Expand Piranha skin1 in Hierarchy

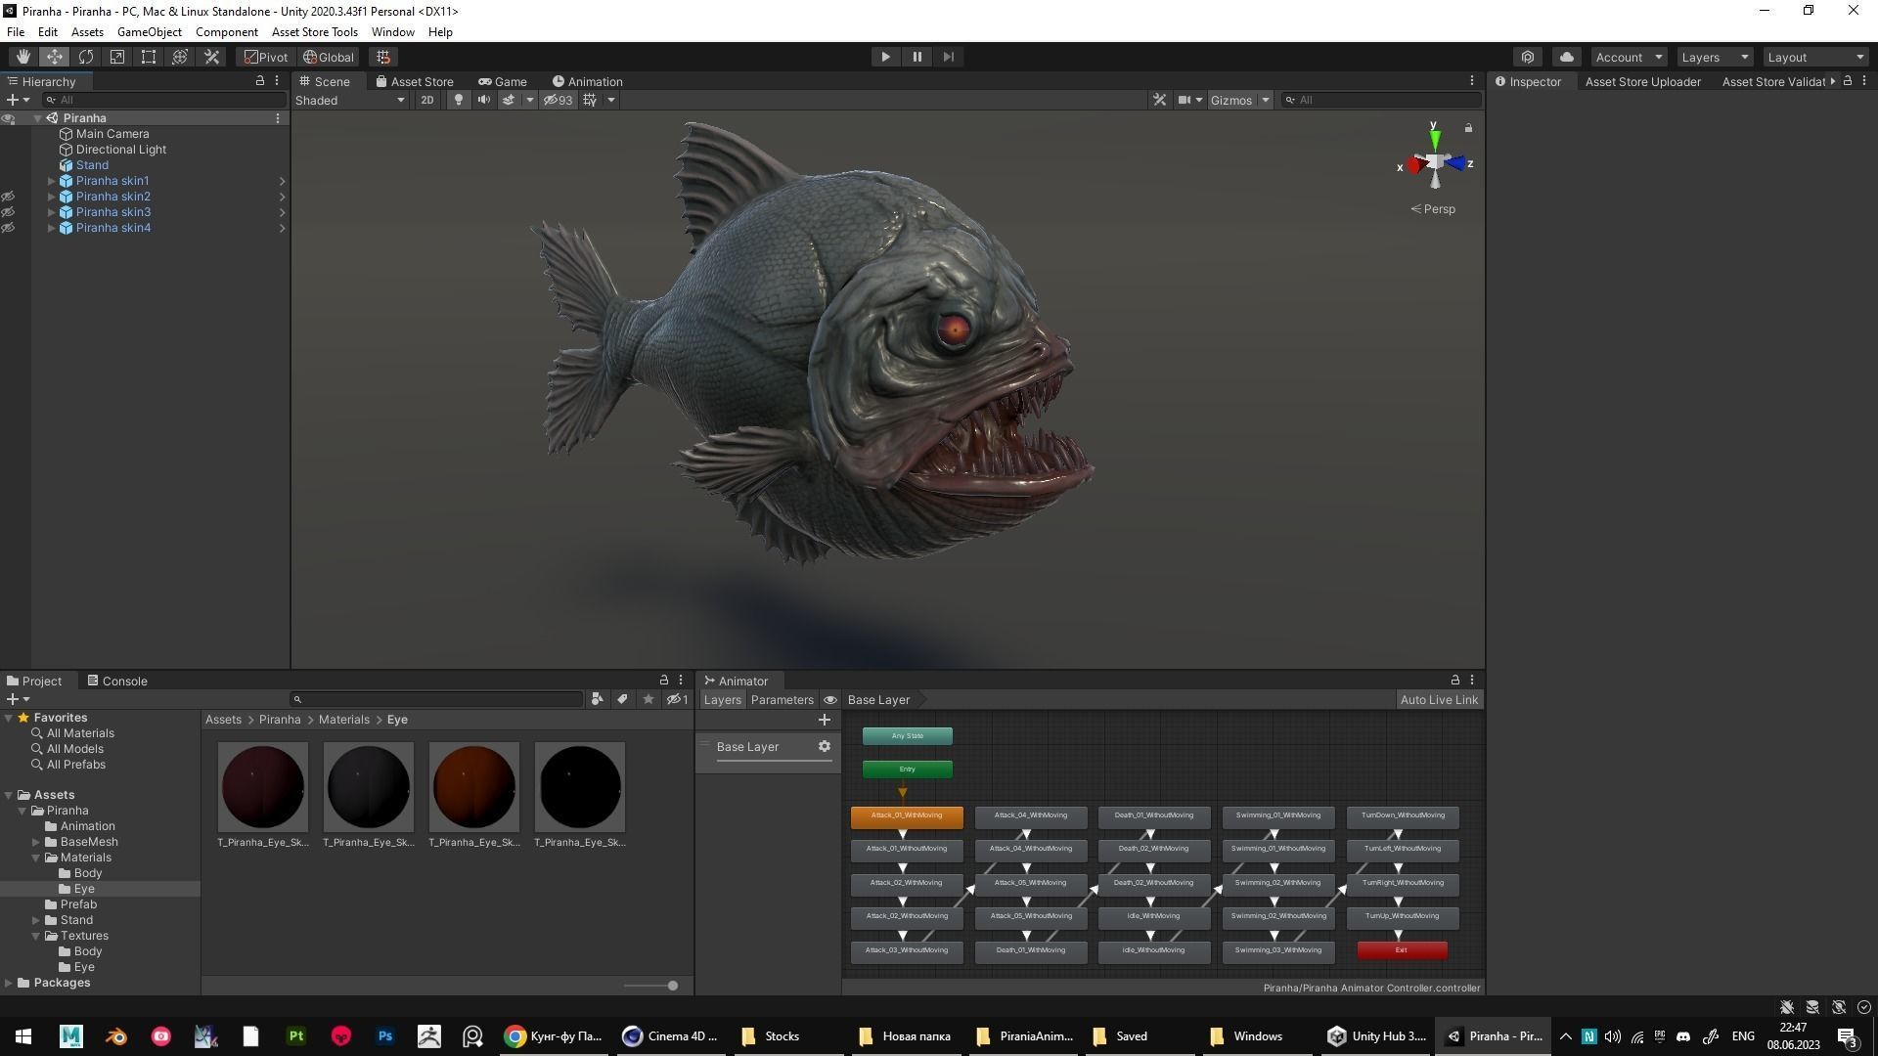point(52,181)
